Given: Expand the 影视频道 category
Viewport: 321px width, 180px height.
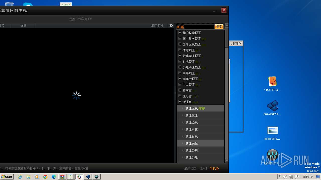Looking at the screenshot, I should 180,61.
